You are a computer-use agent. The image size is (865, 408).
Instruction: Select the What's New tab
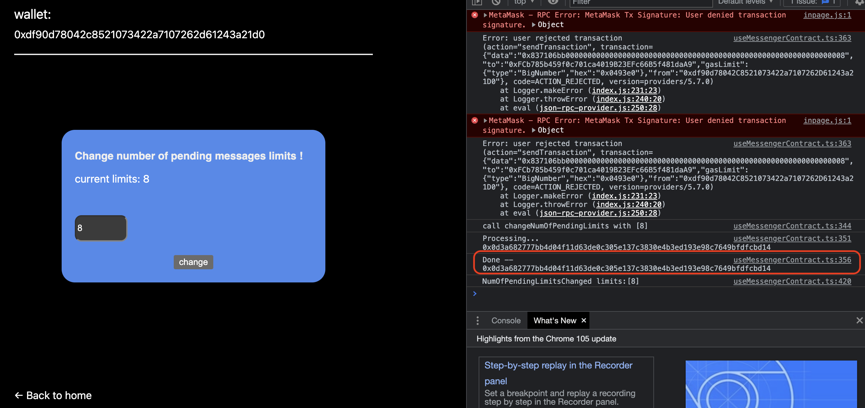(555, 320)
